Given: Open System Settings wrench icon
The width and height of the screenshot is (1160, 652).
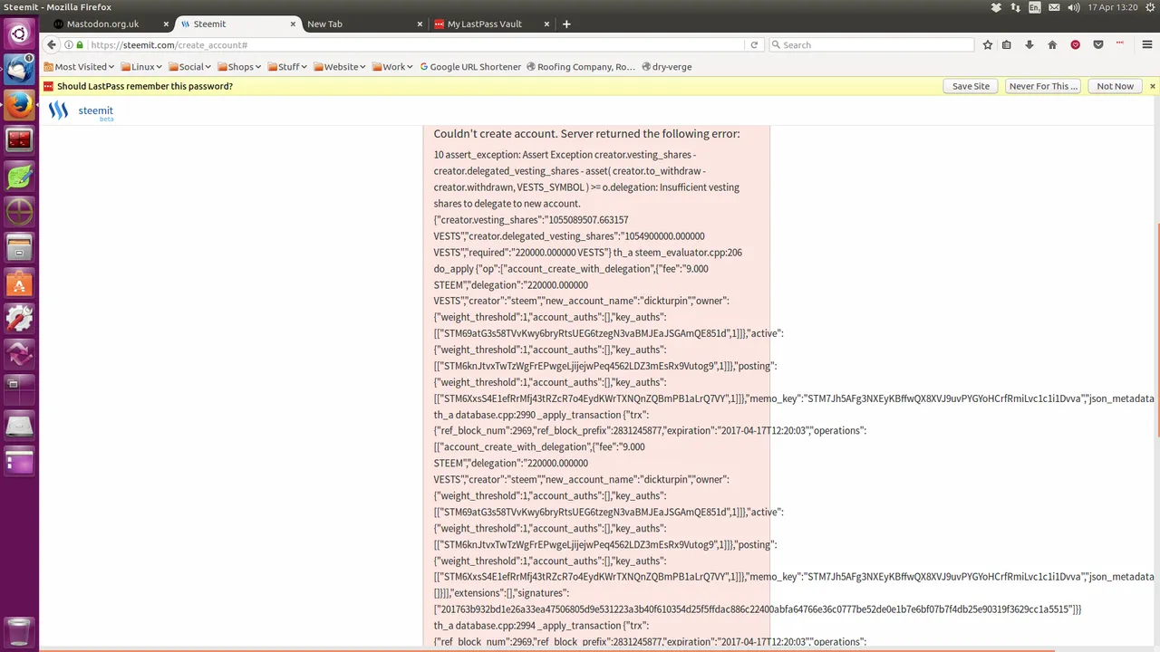Looking at the screenshot, I should click(x=19, y=318).
